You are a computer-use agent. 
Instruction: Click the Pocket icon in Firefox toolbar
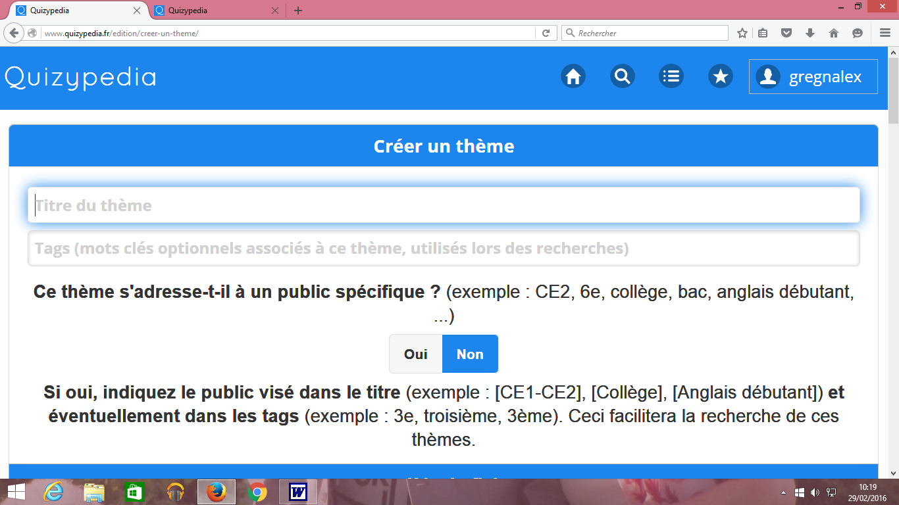[786, 33]
